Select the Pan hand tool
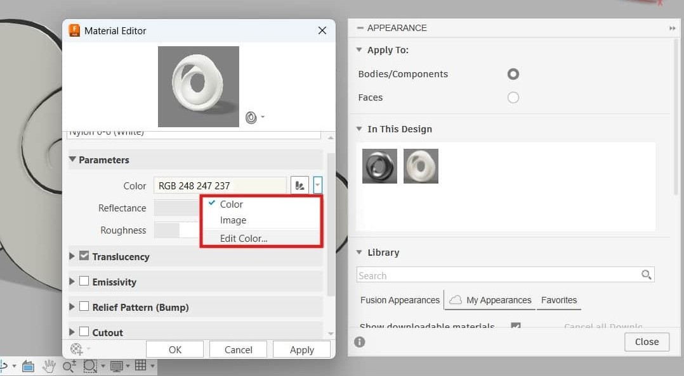Image resolution: width=684 pixels, height=376 pixels. pos(49,366)
